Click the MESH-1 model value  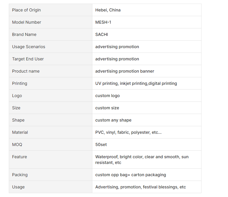click(x=103, y=22)
